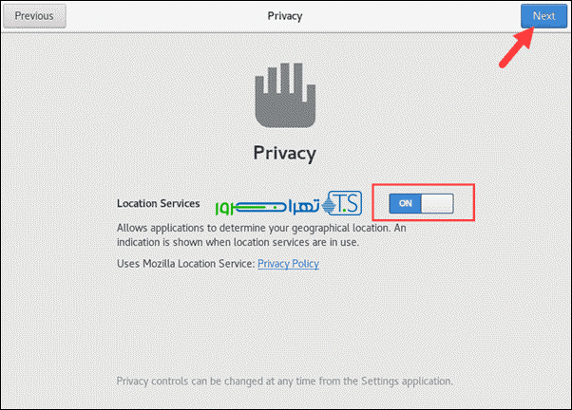The image size is (572, 410).
Task: Click the Next button
Action: click(543, 16)
